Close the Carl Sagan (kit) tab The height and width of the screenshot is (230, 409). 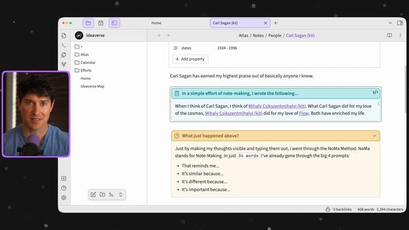pos(266,23)
